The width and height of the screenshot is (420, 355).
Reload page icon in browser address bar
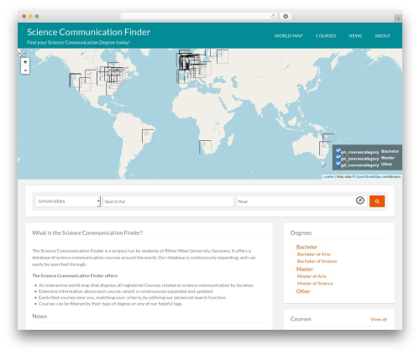pyautogui.click(x=273, y=17)
